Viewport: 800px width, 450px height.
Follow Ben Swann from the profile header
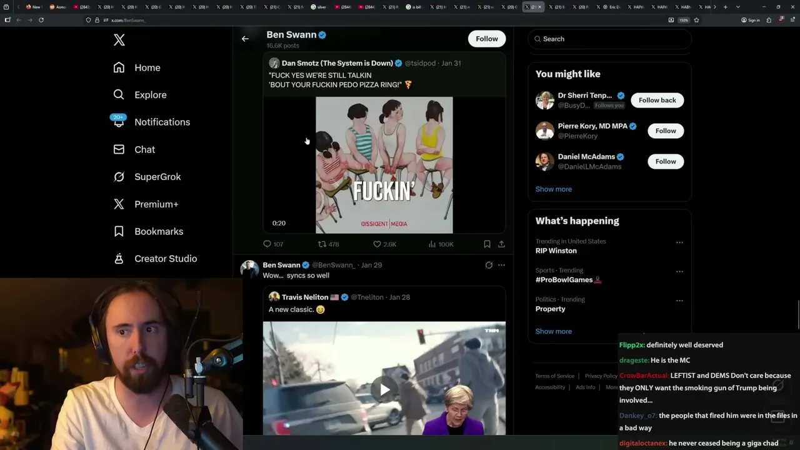point(487,39)
